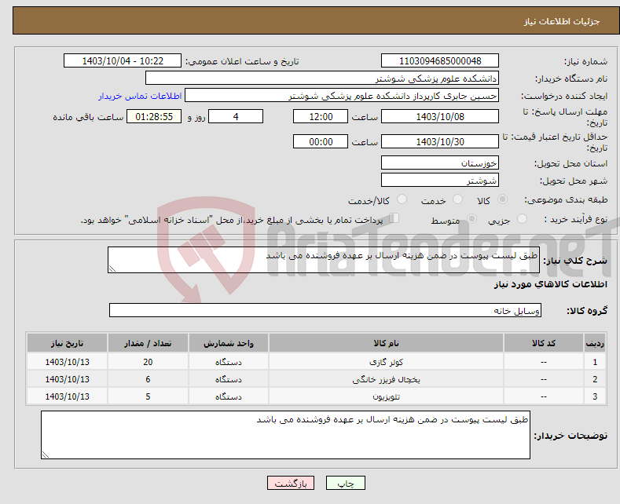Click quantity 20 in the کولر گازی row
Screen dimensions: 620x504
[148, 362]
